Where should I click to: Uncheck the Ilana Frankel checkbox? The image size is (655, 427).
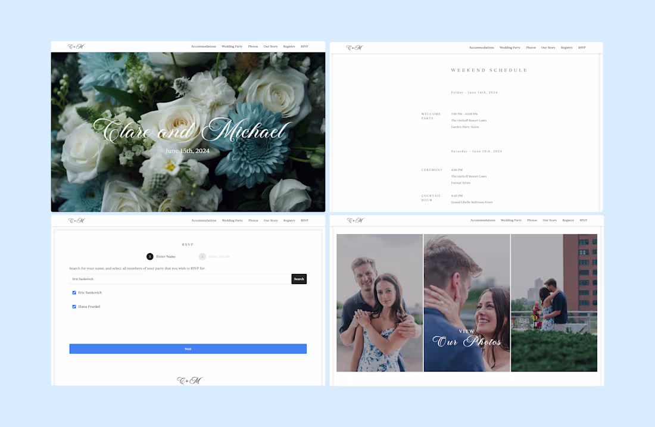pyautogui.click(x=74, y=306)
